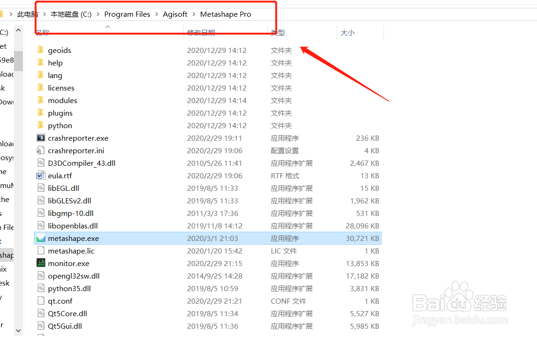The image size is (537, 338).
Task: Click the opengl32sw.dll file icon
Action: click(41, 276)
